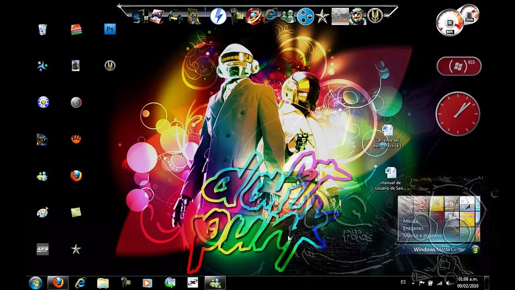Select 'Música e imágenes' in gadget
Image resolution: width=515 pixels, height=290 pixels.
(x=423, y=235)
